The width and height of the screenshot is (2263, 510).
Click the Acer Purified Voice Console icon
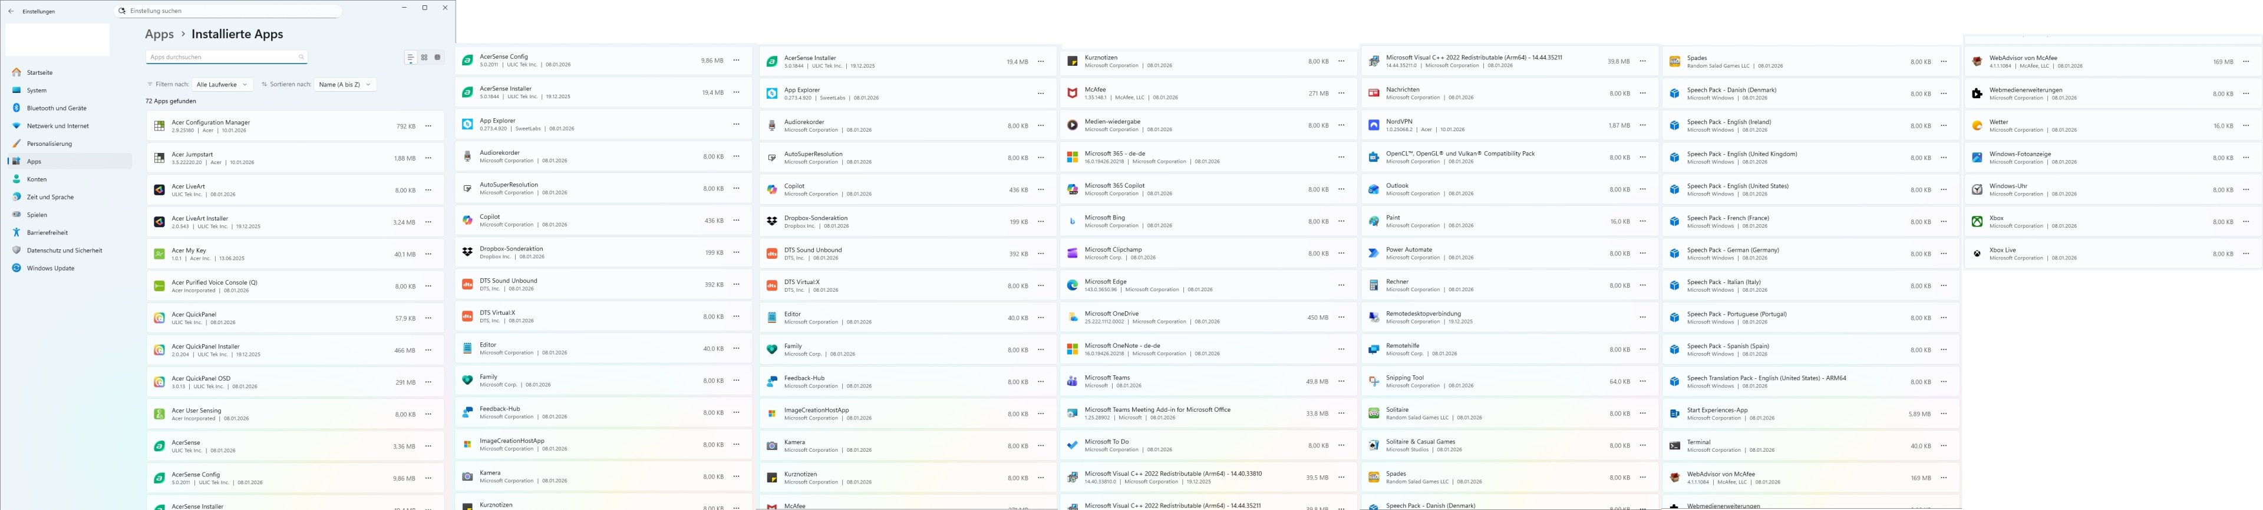coord(159,286)
